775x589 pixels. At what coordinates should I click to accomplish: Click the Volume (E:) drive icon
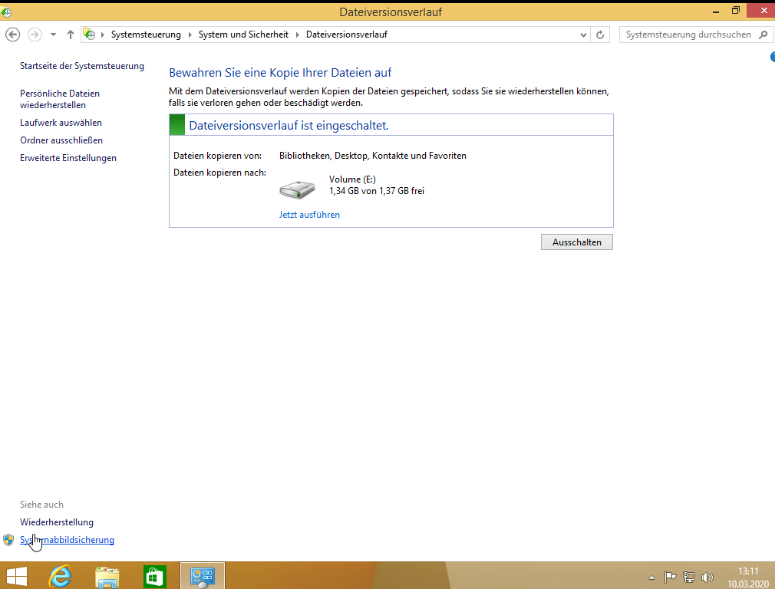[x=297, y=189]
